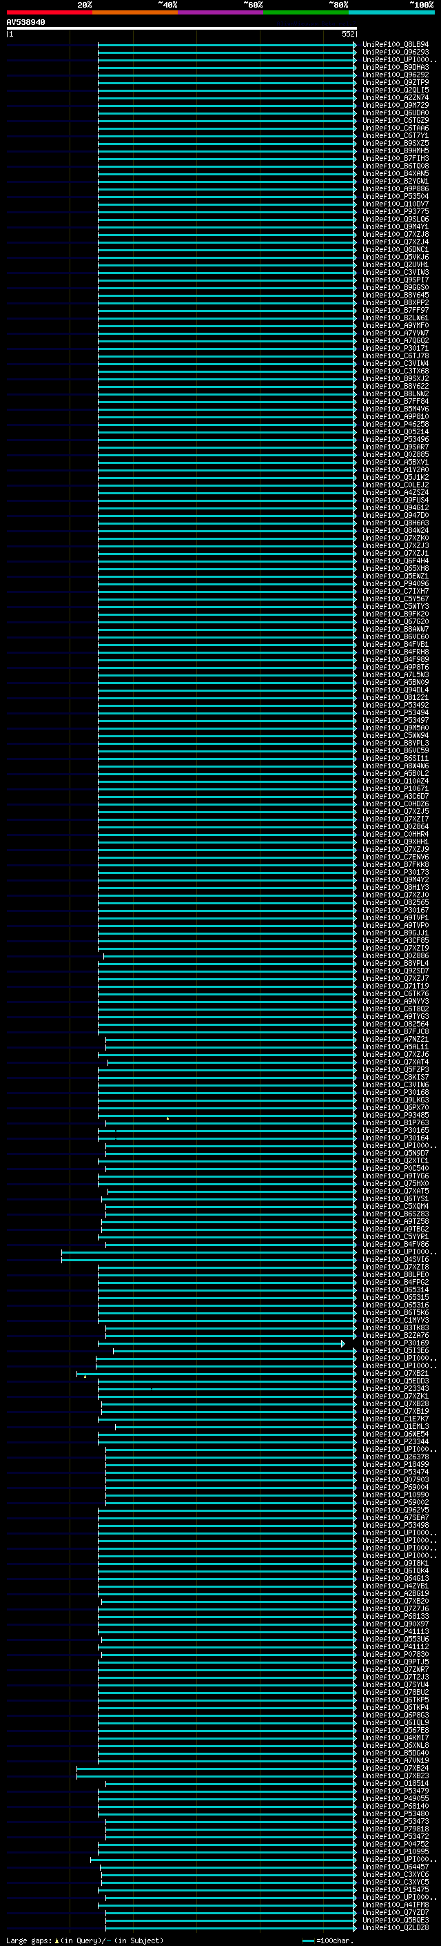This screenshot has width=441, height=1946.
Task: Click the orange ~40% identity legend bar
Action: point(135,12)
